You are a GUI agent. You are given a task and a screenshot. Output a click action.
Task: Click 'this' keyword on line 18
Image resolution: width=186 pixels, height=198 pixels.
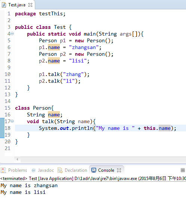tap(150, 128)
